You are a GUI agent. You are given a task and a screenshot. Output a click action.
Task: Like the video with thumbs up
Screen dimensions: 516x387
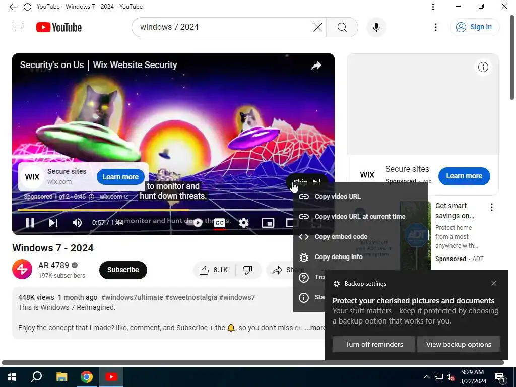[214, 270]
